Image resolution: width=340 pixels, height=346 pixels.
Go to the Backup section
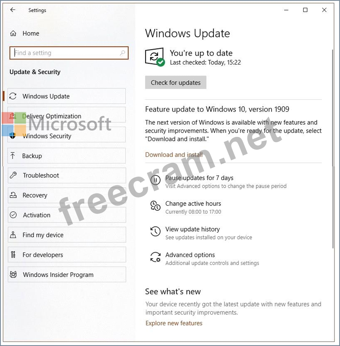coord(66,156)
